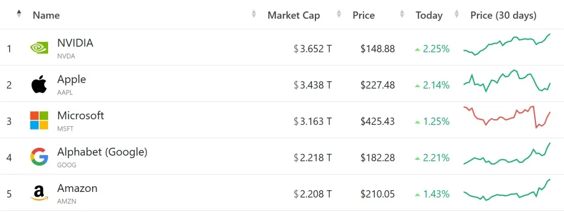Sort by rank using leftmost arrows
The image size is (564, 212).
[x=19, y=14]
